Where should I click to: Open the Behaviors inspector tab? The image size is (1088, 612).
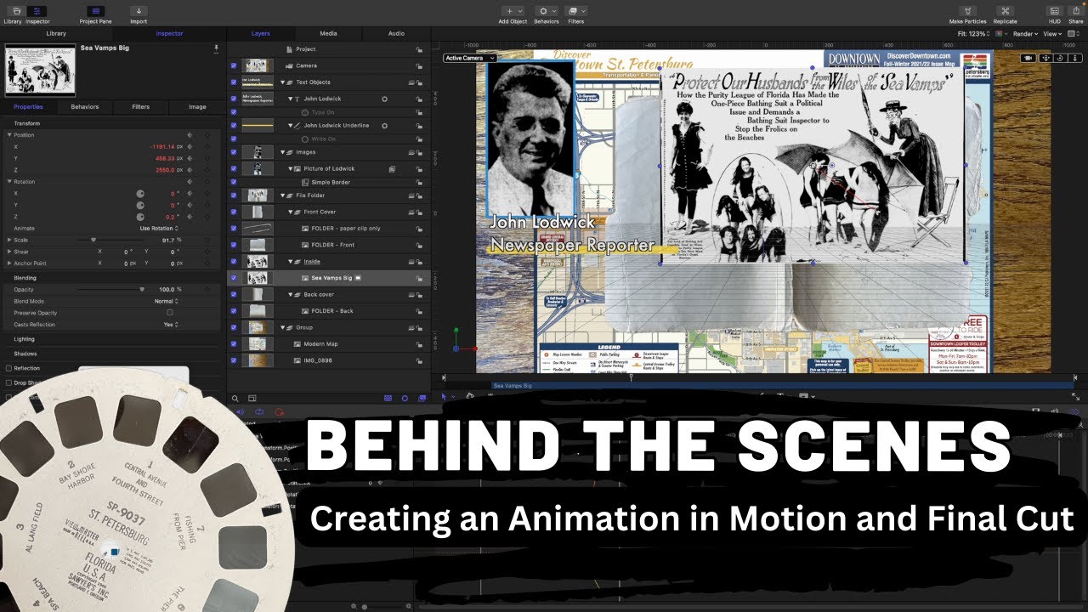click(x=84, y=107)
